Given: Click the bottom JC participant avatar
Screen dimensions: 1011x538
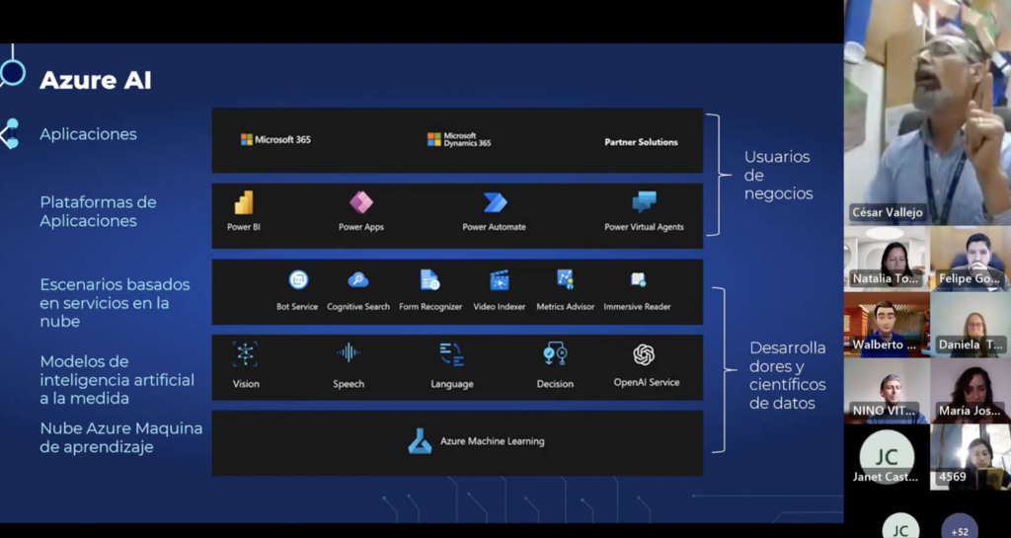Looking at the screenshot, I should point(900,525).
